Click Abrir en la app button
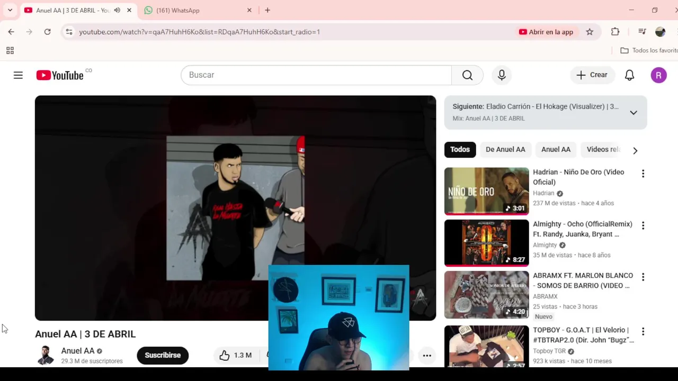Screen dimensions: 678x381 [x=546, y=32]
